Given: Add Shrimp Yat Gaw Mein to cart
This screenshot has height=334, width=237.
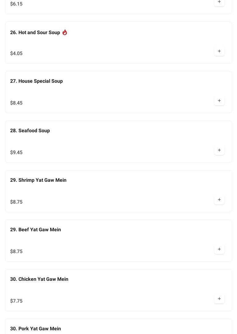Looking at the screenshot, I should pos(219,200).
